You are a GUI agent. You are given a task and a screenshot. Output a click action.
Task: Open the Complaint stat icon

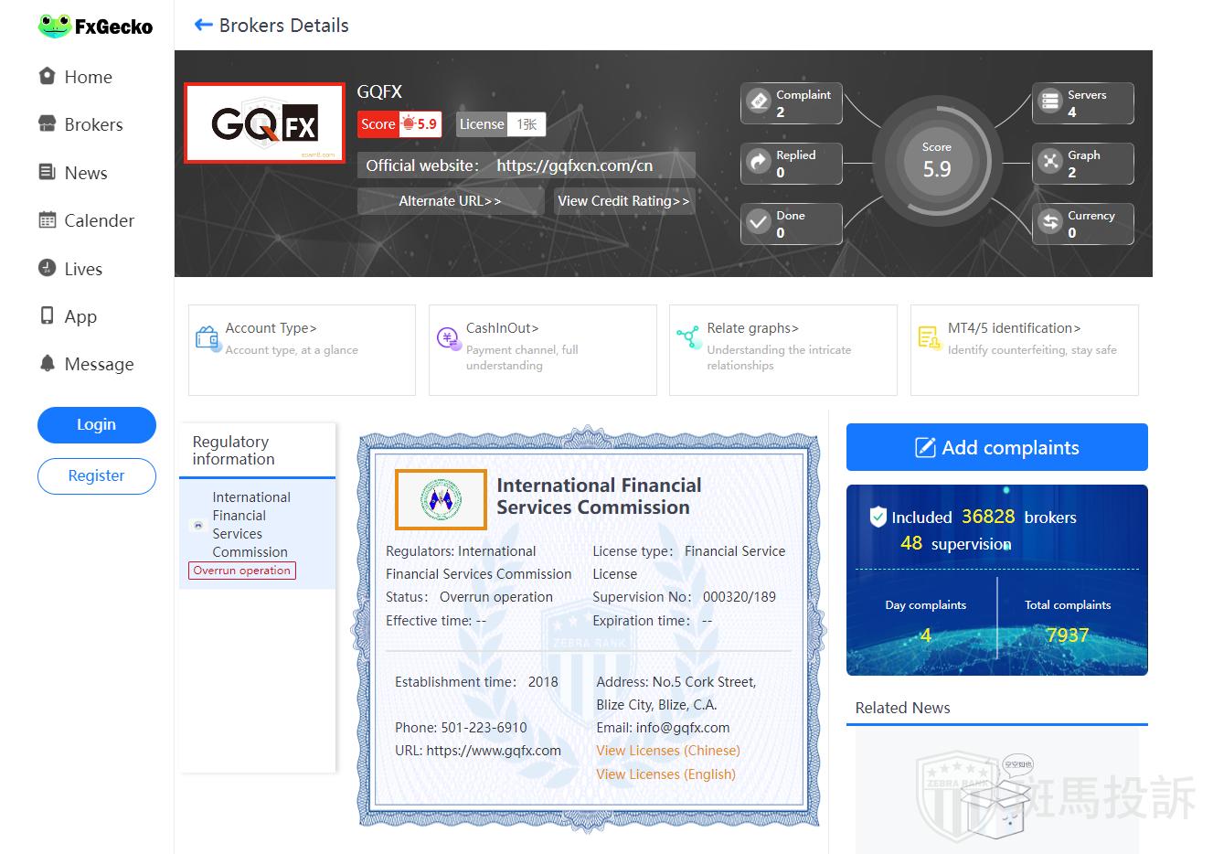[759, 101]
